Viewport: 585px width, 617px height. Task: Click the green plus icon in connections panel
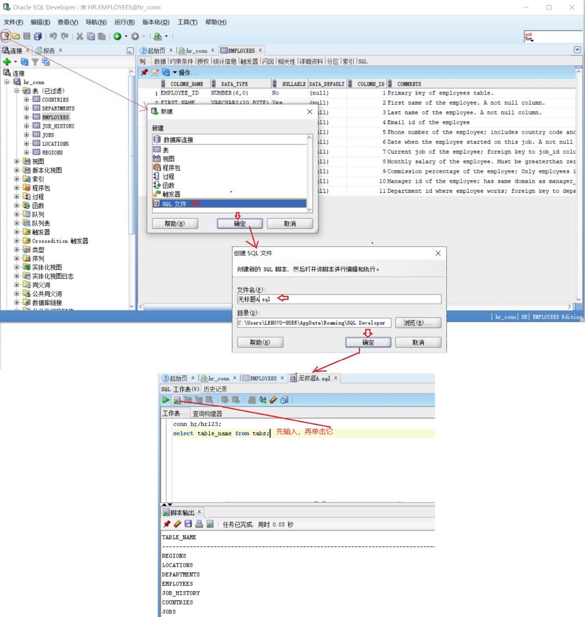click(x=6, y=62)
